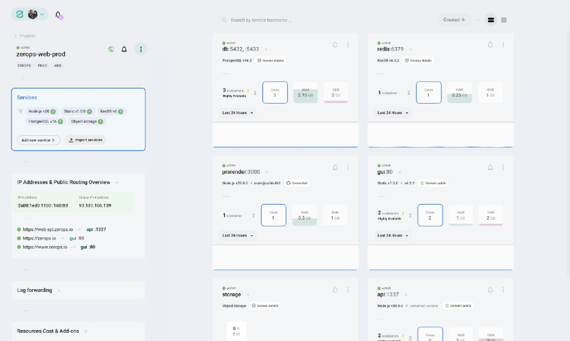The width and height of the screenshot is (570, 341).
Task: Click the Services panel heading
Action: (x=27, y=98)
